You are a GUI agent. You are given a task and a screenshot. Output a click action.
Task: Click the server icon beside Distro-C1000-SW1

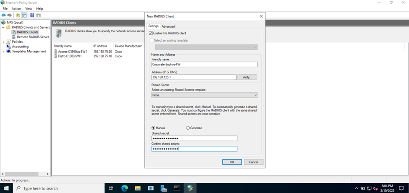pyautogui.click(x=55, y=56)
